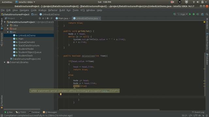Open the Run tool window button
Screen dimensions: 209x117
pos(9,112)
